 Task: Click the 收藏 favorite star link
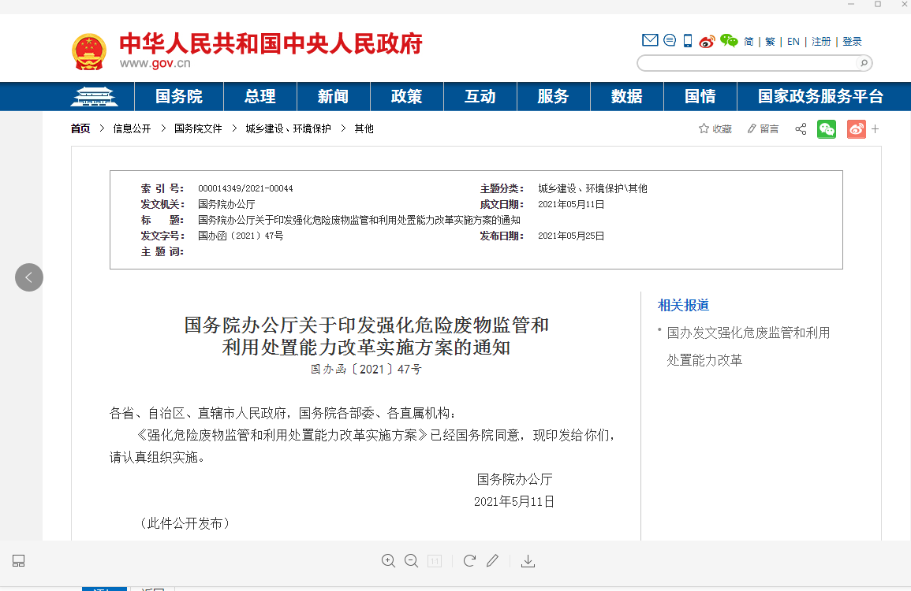(x=715, y=129)
